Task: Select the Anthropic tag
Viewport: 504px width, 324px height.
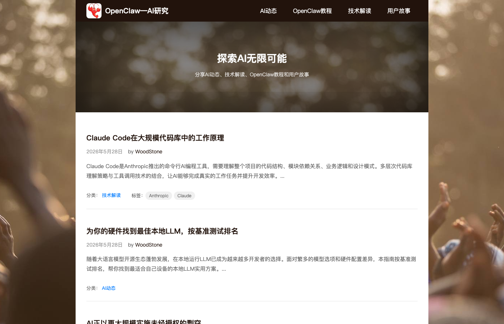Action: click(x=159, y=195)
